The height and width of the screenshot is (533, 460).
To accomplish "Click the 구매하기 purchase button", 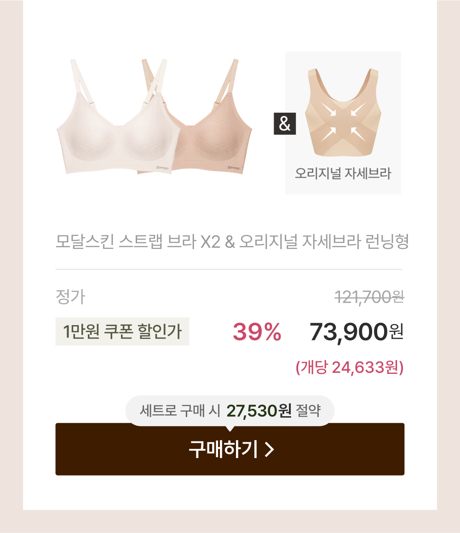I will point(230,449).
